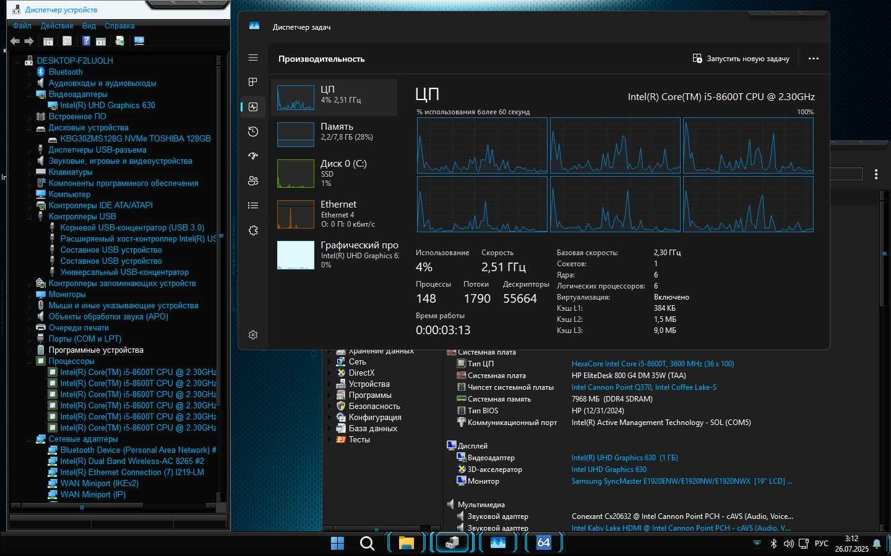The image size is (891, 556).
Task: Open the Вид menu in Device Manager
Action: 89,26
